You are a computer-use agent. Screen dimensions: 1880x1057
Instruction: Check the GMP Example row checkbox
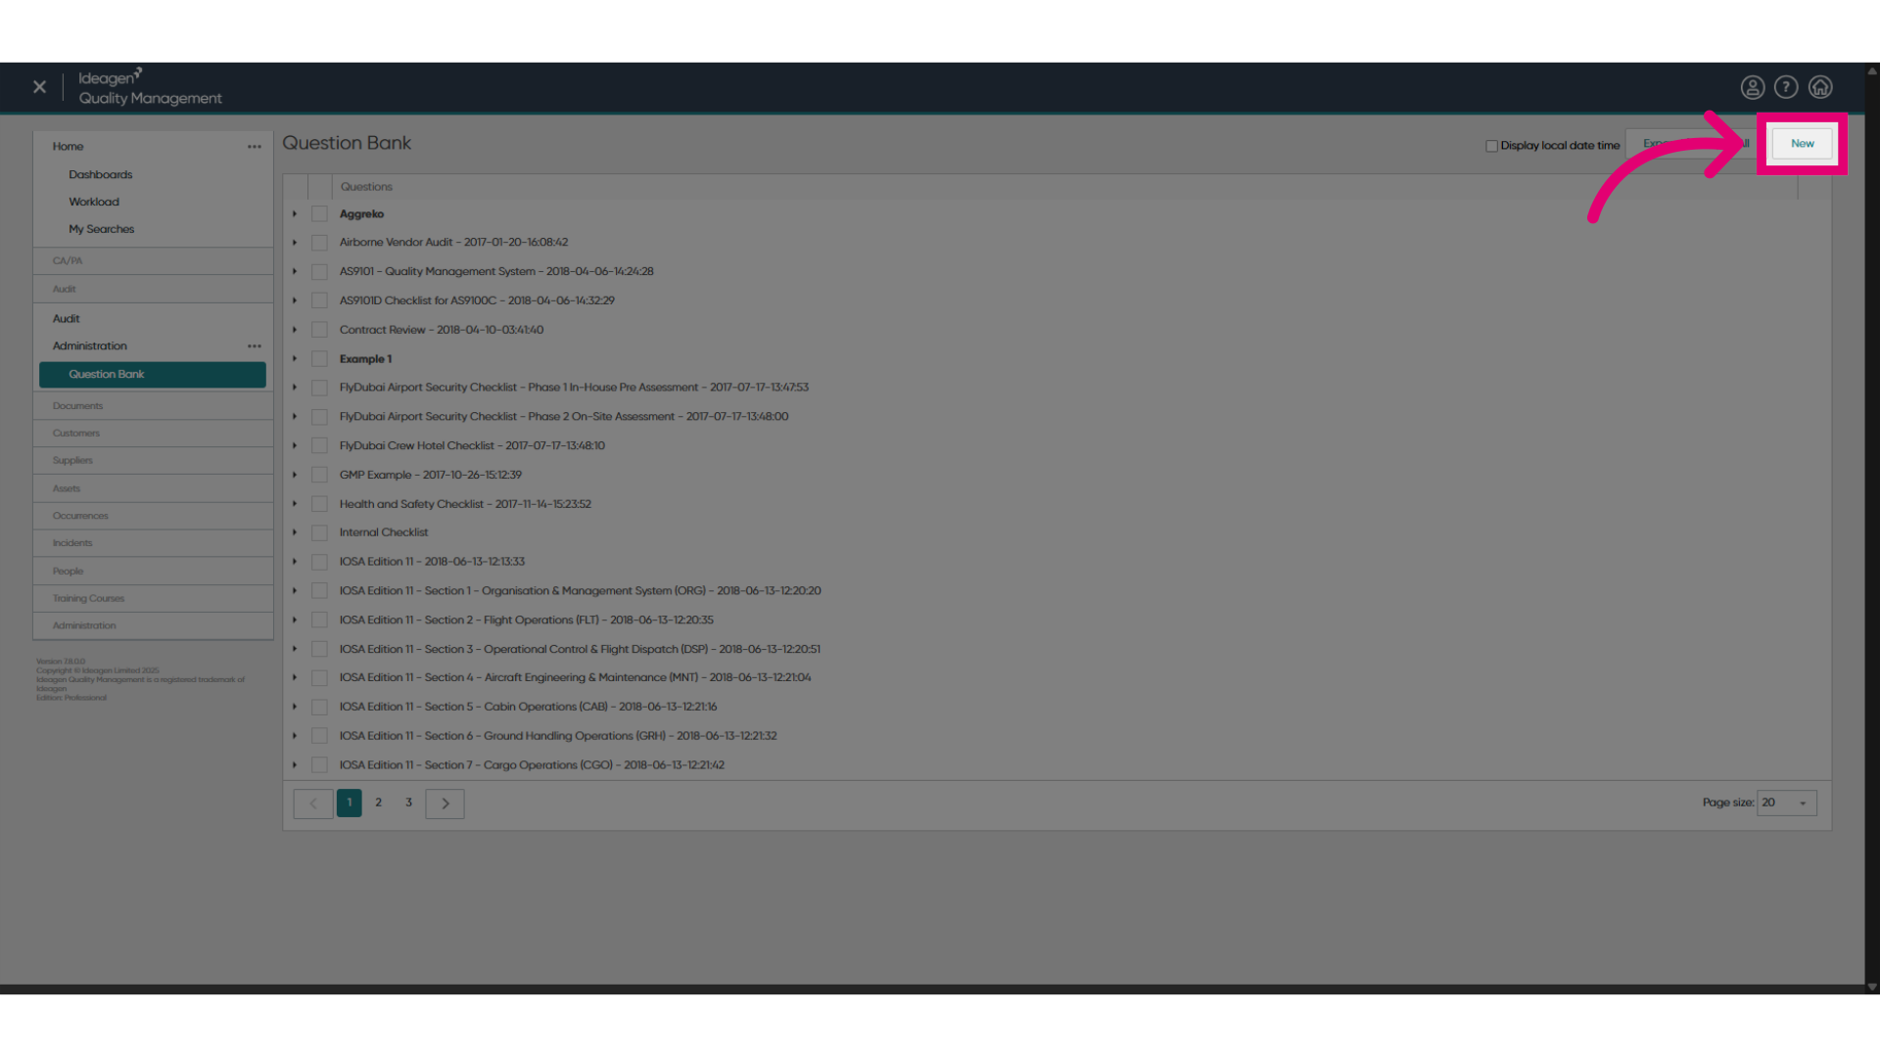tap(319, 475)
